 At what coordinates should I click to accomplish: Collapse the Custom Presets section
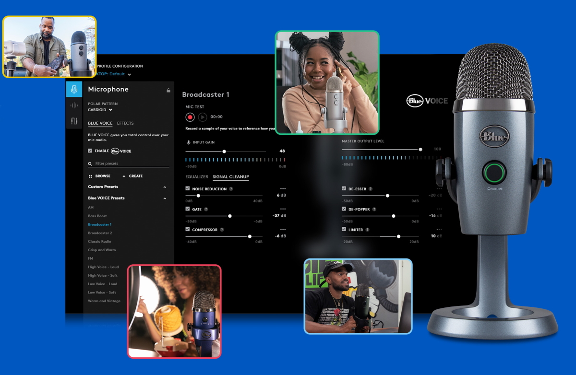(165, 187)
